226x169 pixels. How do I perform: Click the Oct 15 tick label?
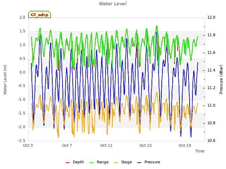[145, 145]
